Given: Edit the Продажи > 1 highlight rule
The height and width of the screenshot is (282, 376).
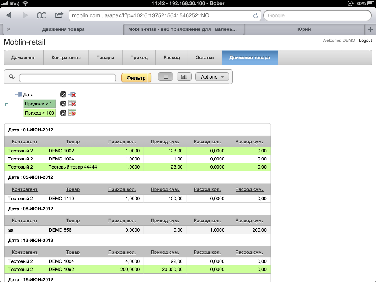Looking at the screenshot, I should (40, 104).
